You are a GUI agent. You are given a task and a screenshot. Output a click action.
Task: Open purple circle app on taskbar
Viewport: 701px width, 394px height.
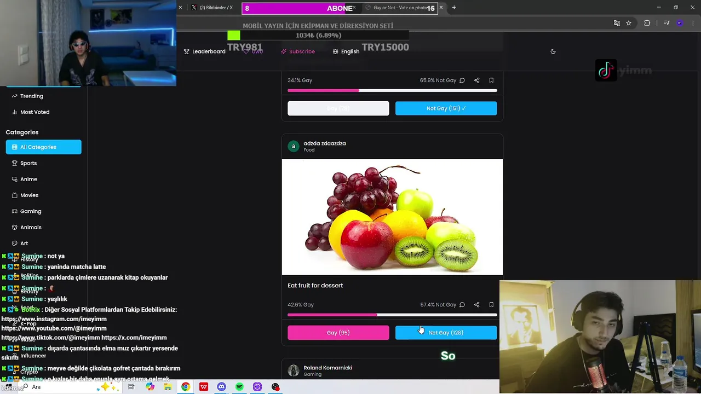[257, 387]
